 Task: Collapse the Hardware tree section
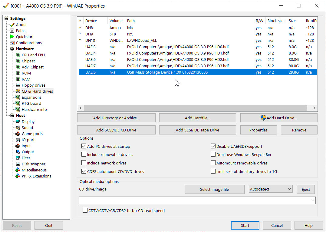coord(12,49)
